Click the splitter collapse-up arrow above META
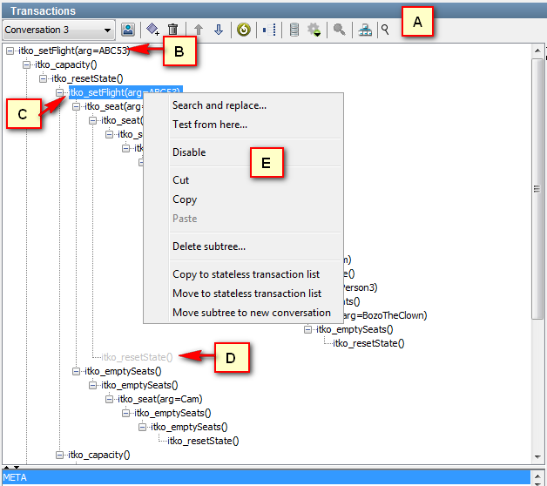The width and height of the screenshot is (547, 486). (7, 467)
